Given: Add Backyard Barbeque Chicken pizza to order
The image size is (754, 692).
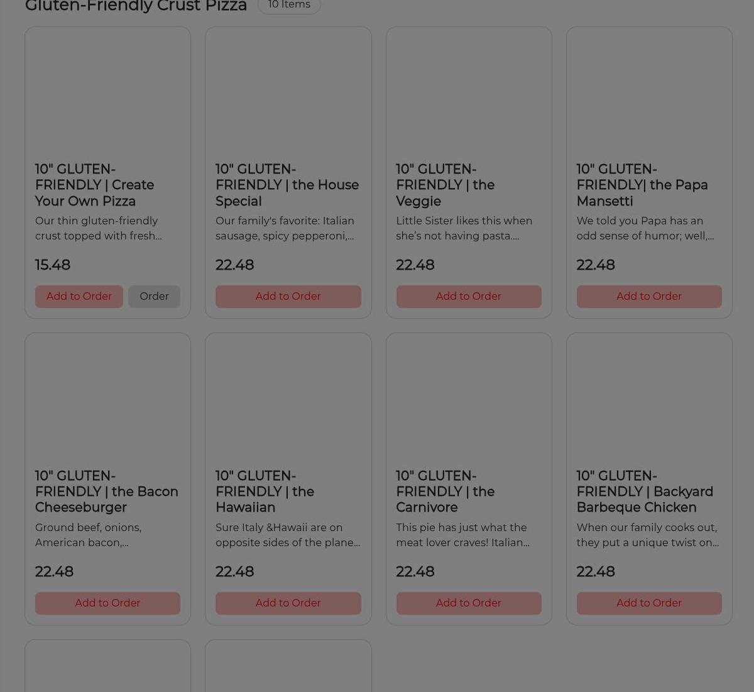Looking at the screenshot, I should (x=648, y=603).
